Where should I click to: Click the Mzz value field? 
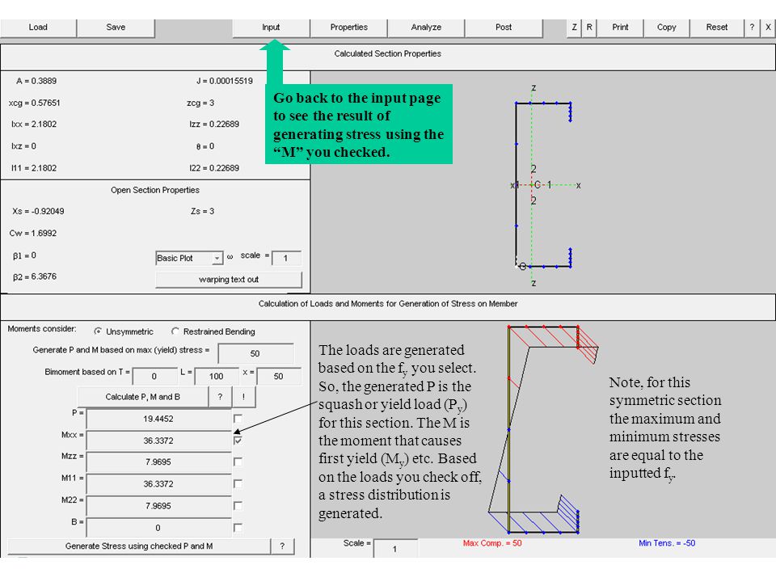[158, 462]
